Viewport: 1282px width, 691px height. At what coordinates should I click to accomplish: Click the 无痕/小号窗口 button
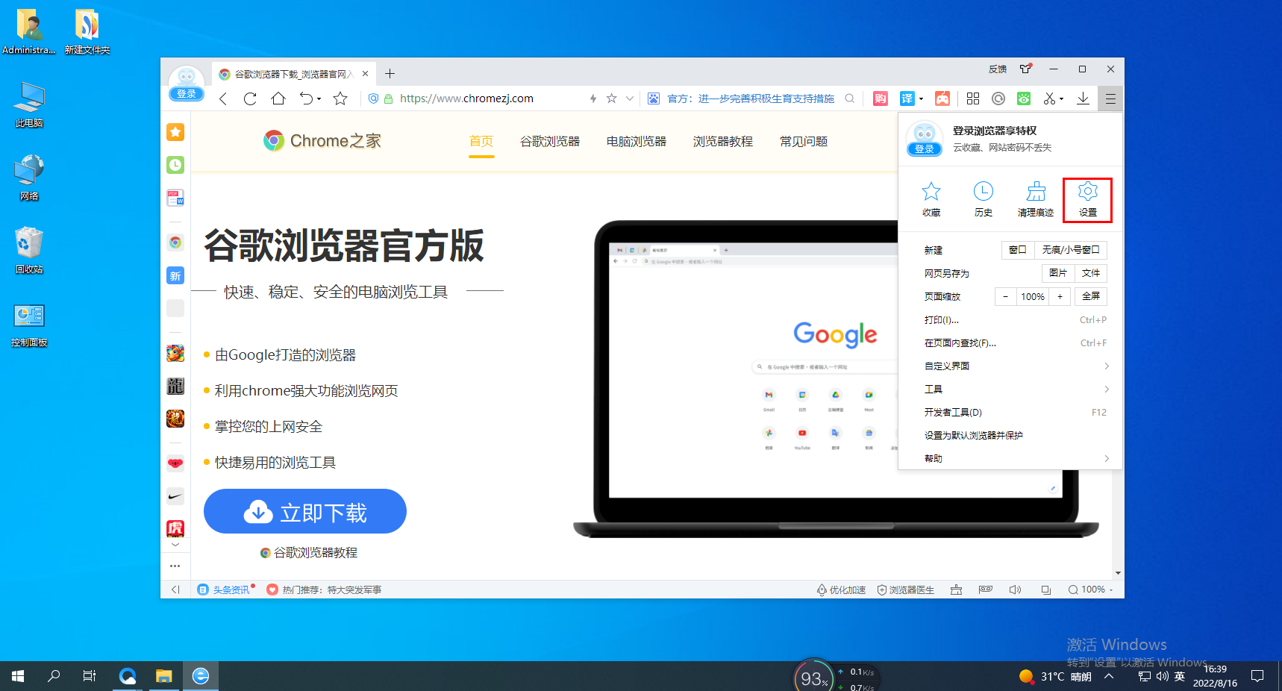pyautogui.click(x=1071, y=250)
